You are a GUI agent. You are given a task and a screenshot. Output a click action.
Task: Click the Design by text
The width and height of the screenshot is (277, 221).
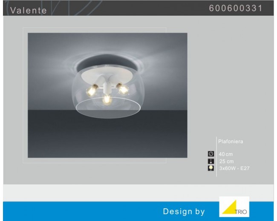pos(184,211)
